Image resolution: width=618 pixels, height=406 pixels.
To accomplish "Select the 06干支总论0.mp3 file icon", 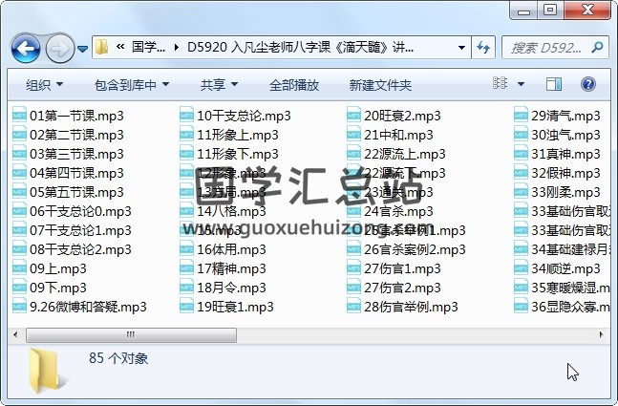I will [x=19, y=211].
